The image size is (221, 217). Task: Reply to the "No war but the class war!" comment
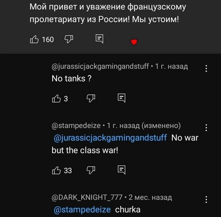(121, 170)
